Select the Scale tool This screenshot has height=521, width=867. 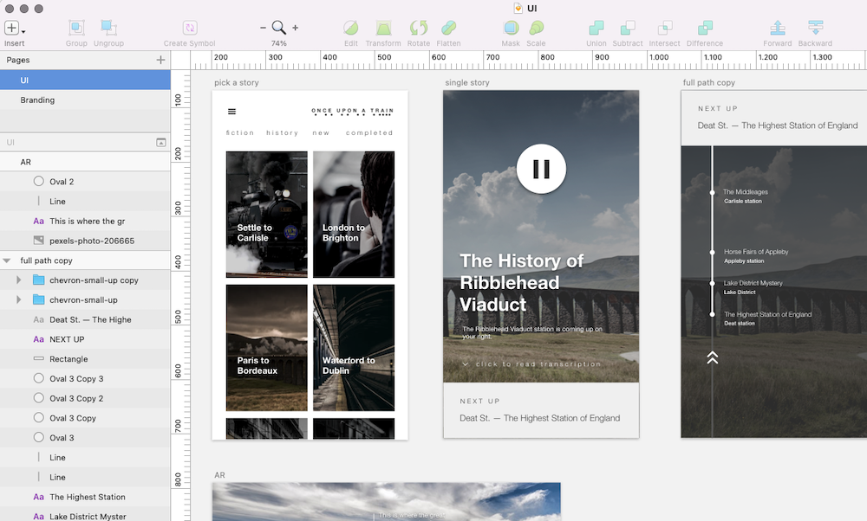(x=536, y=28)
